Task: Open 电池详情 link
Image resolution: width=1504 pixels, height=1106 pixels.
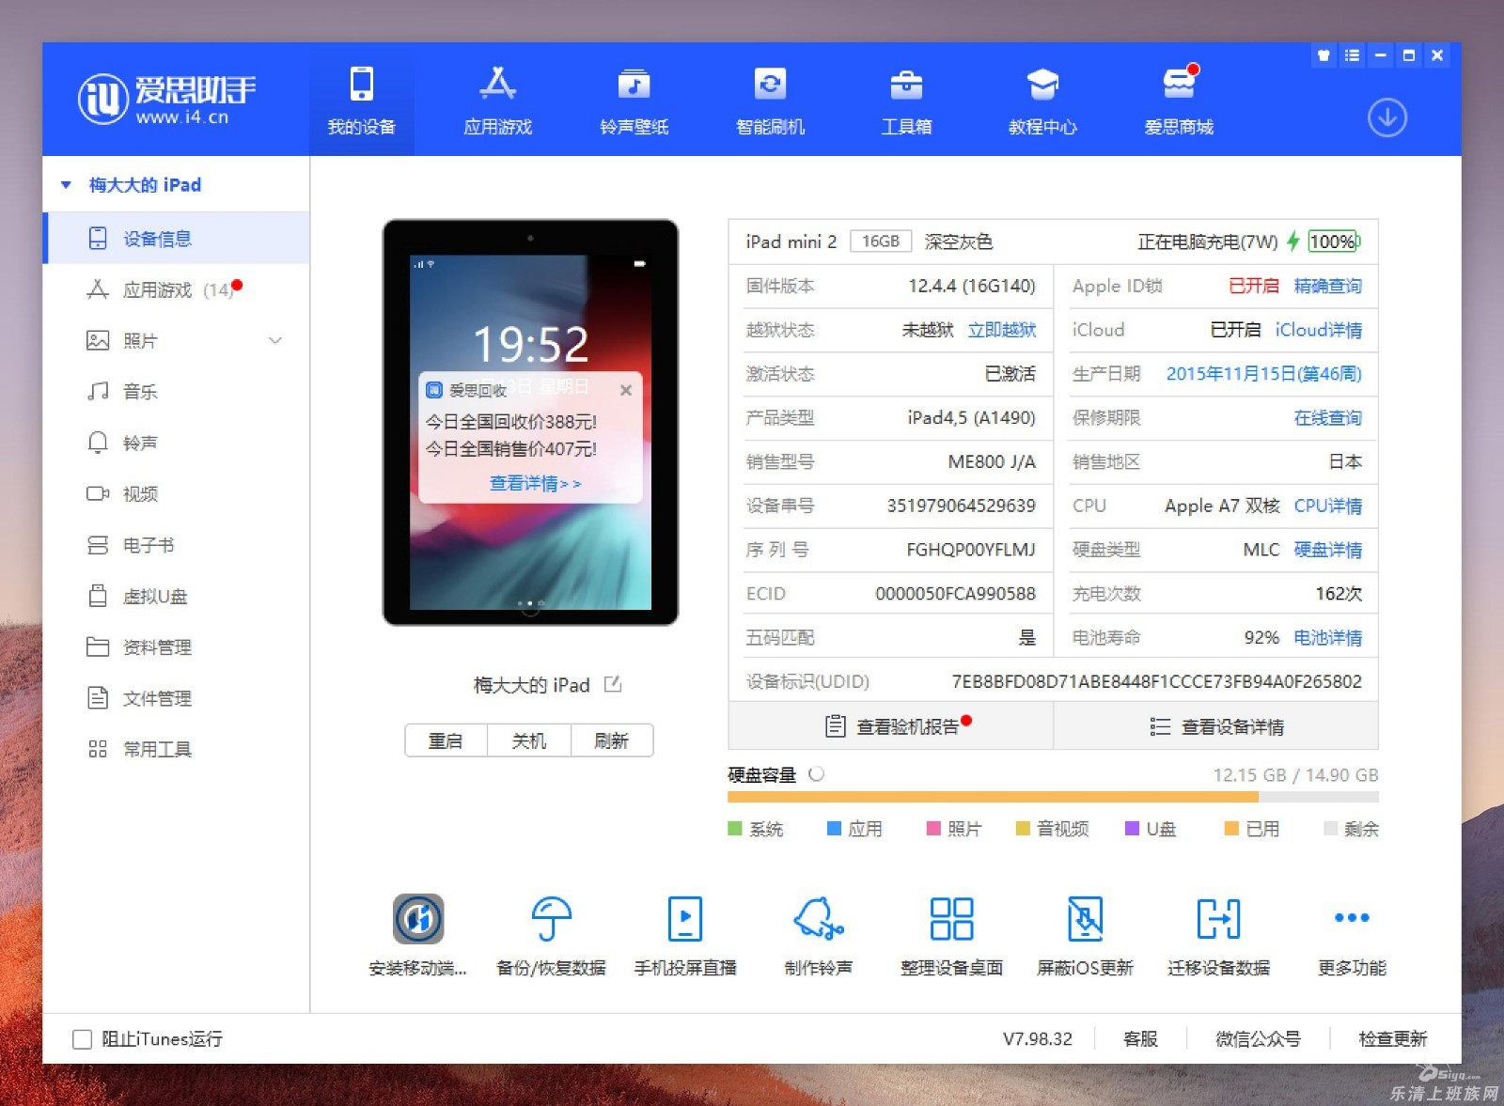Action: 1327,637
